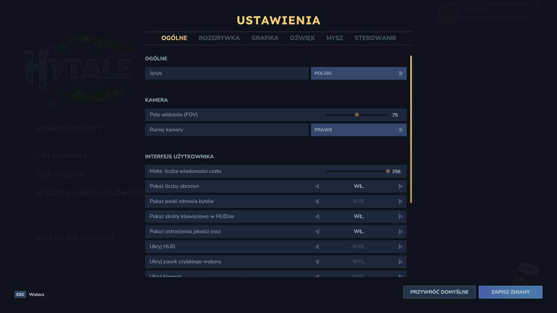
Task: Click left arrow for Pokaż liczby obrażeń
Action: [317, 186]
